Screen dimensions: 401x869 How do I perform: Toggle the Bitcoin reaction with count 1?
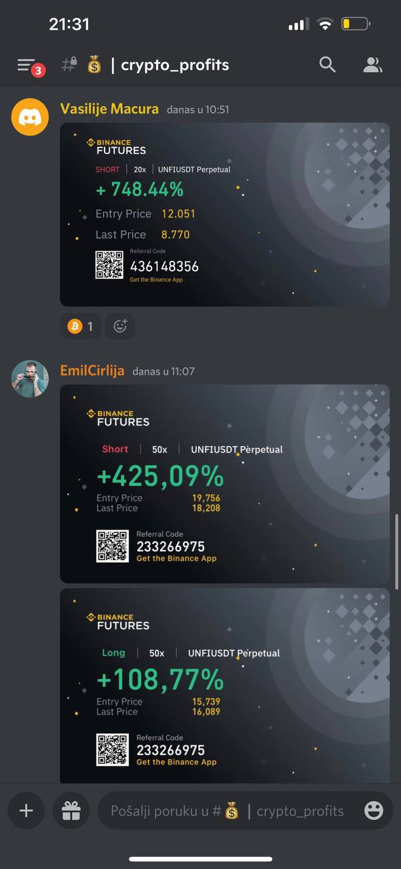(81, 327)
